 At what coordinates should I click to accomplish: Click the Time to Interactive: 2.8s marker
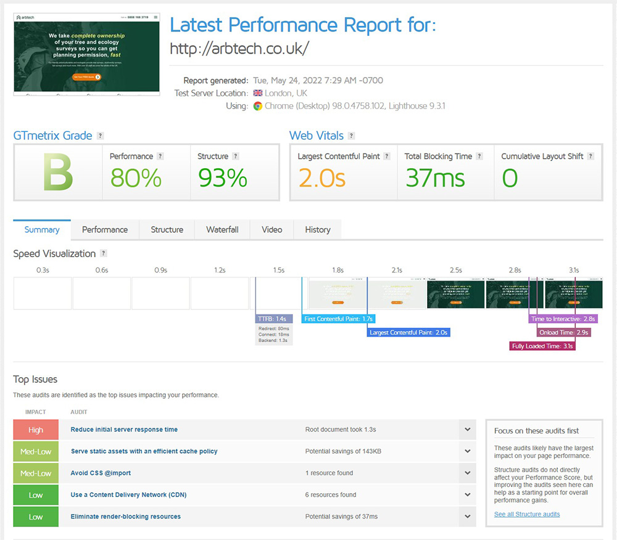[563, 319]
